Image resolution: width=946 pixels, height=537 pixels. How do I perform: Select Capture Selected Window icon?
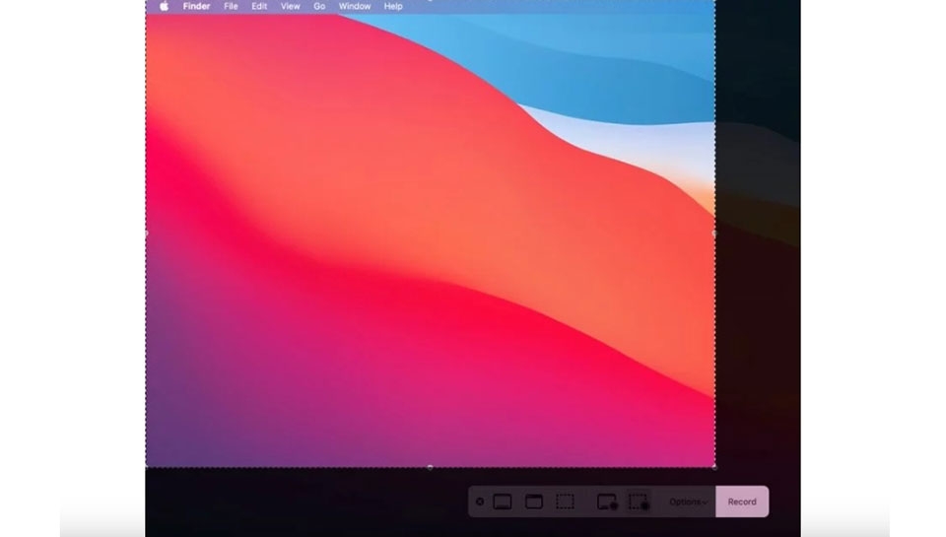[x=534, y=502]
